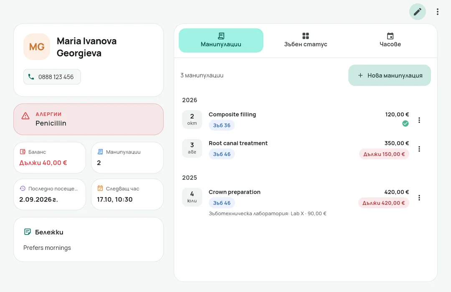Open the Зъбен статус tab
Image resolution: width=451 pixels, height=292 pixels.
[305, 40]
